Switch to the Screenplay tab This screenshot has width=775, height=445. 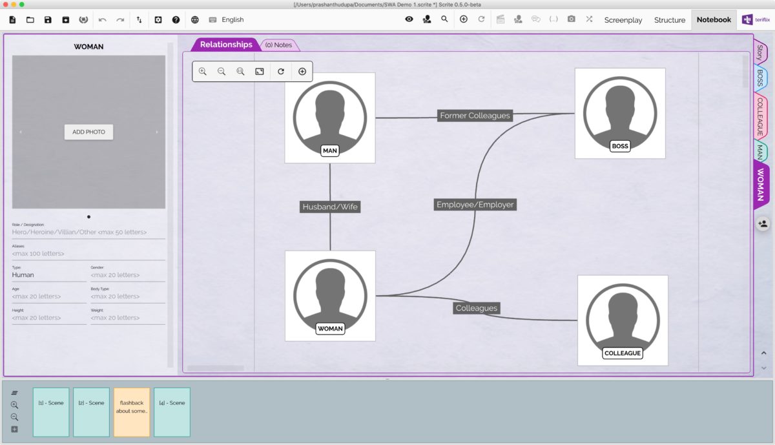pos(623,20)
